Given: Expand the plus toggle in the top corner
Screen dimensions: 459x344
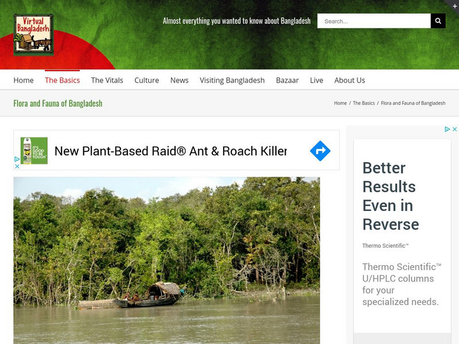Looking at the screenshot, I should coord(454,6).
